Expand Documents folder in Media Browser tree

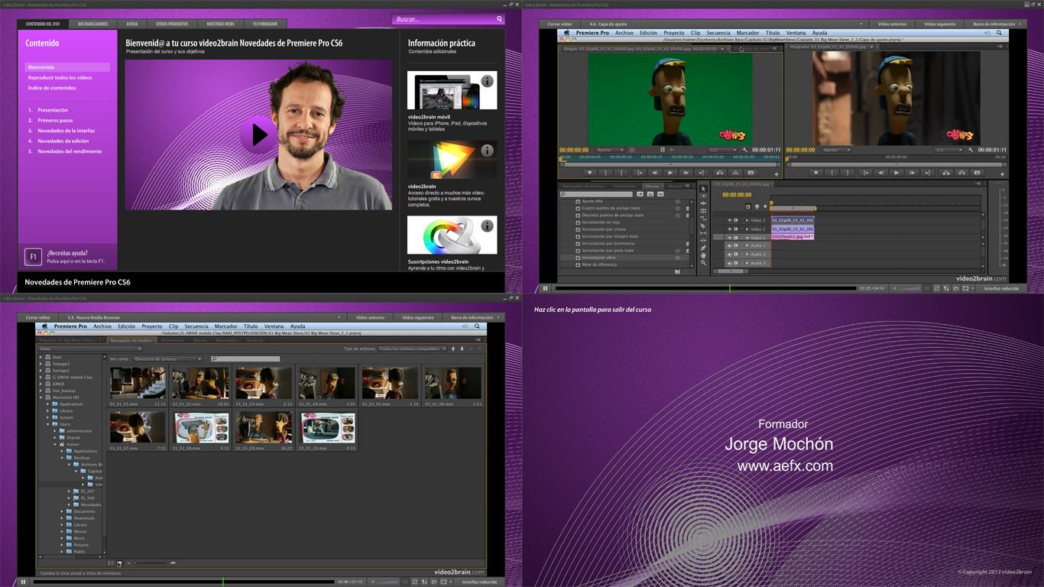[63, 511]
